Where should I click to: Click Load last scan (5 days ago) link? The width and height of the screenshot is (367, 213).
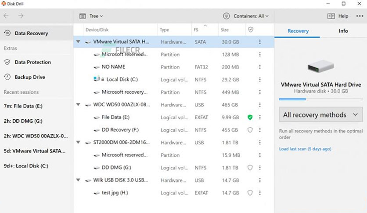click(305, 149)
